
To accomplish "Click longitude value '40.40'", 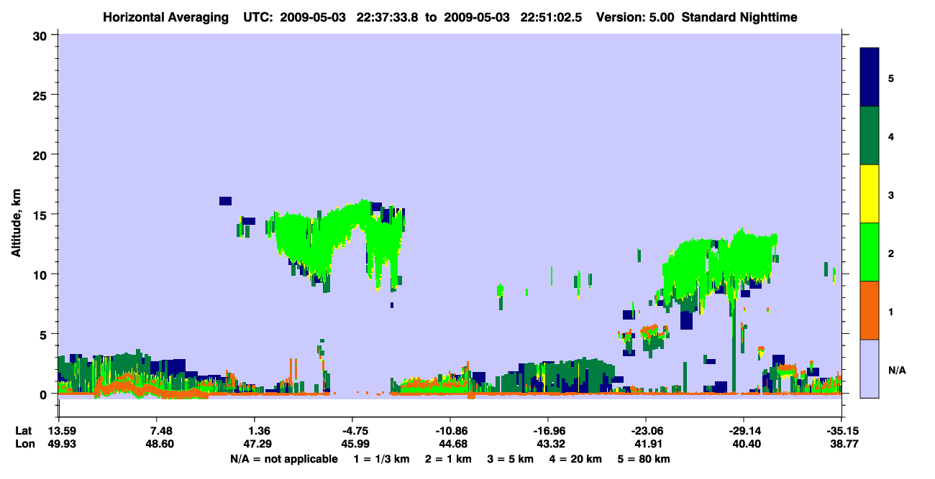I will point(746,445).
